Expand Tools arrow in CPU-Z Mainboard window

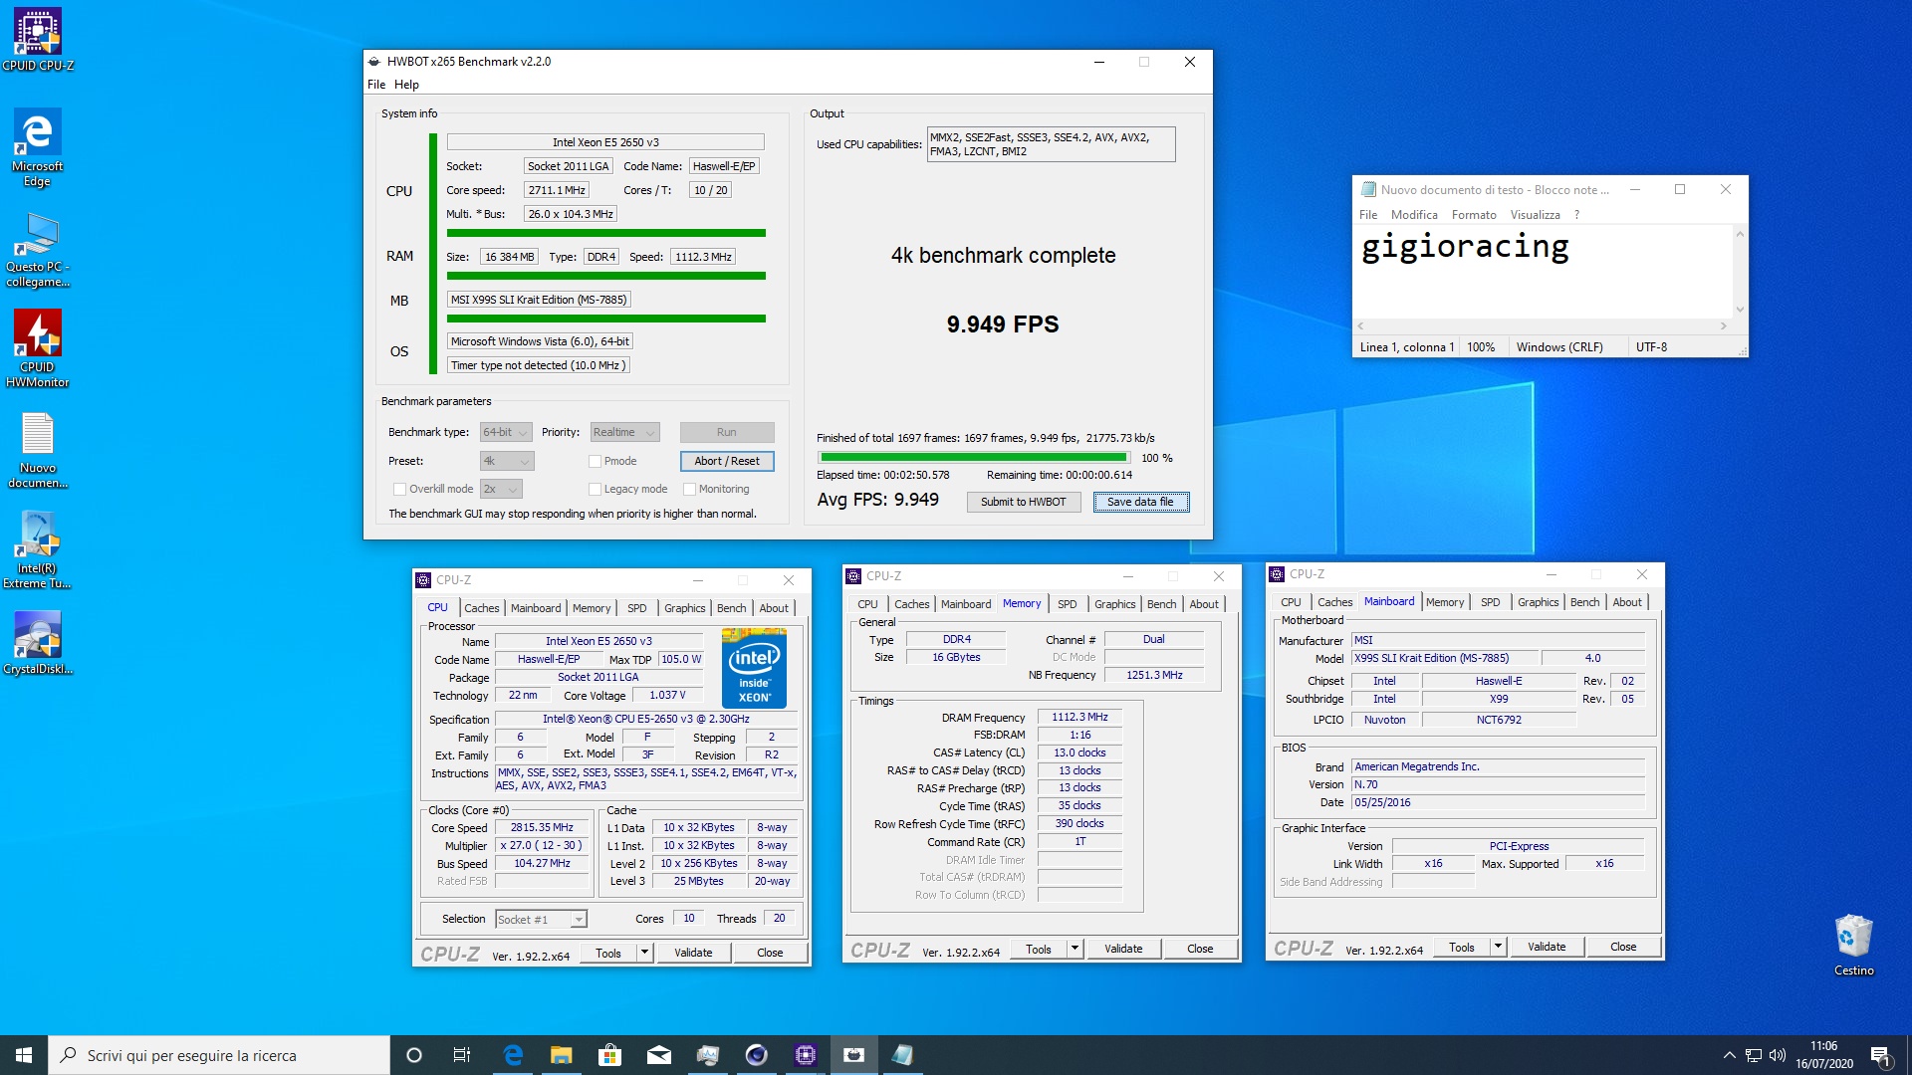(1498, 947)
